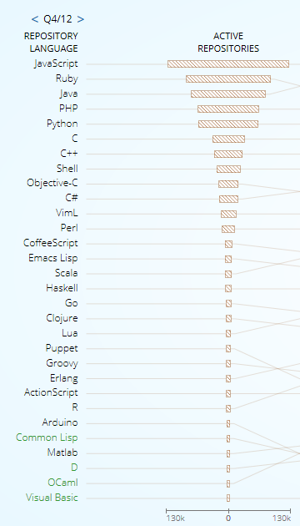The width and height of the screenshot is (300, 526).
Task: Select the OCaml language label
Action: [x=63, y=483]
